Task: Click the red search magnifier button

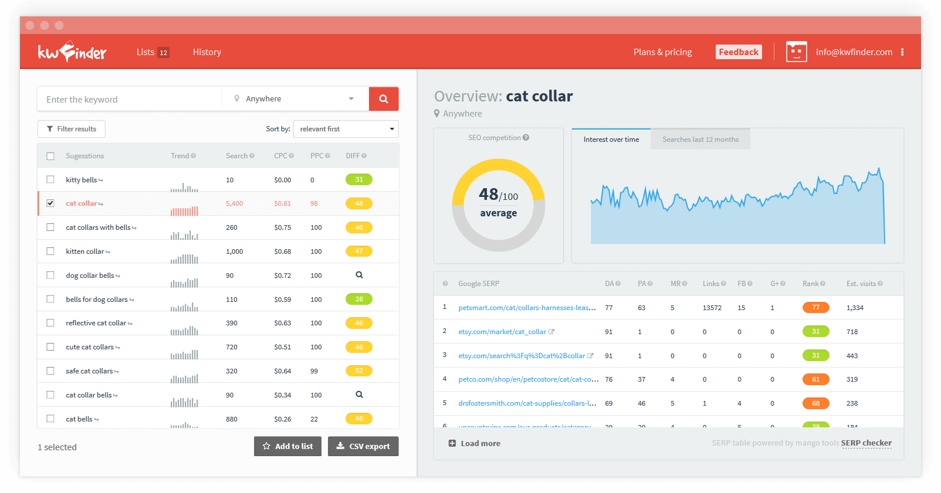Action: click(x=384, y=99)
